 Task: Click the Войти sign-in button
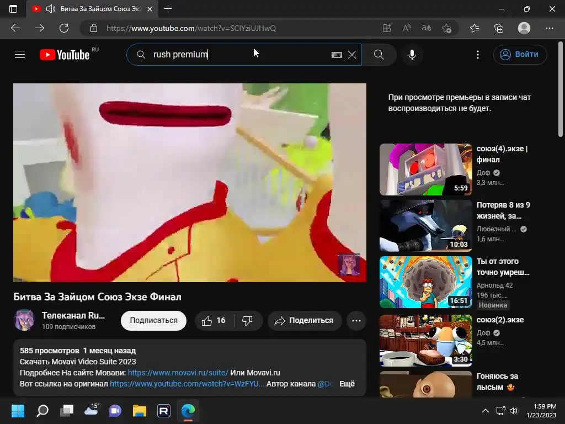pyautogui.click(x=520, y=55)
